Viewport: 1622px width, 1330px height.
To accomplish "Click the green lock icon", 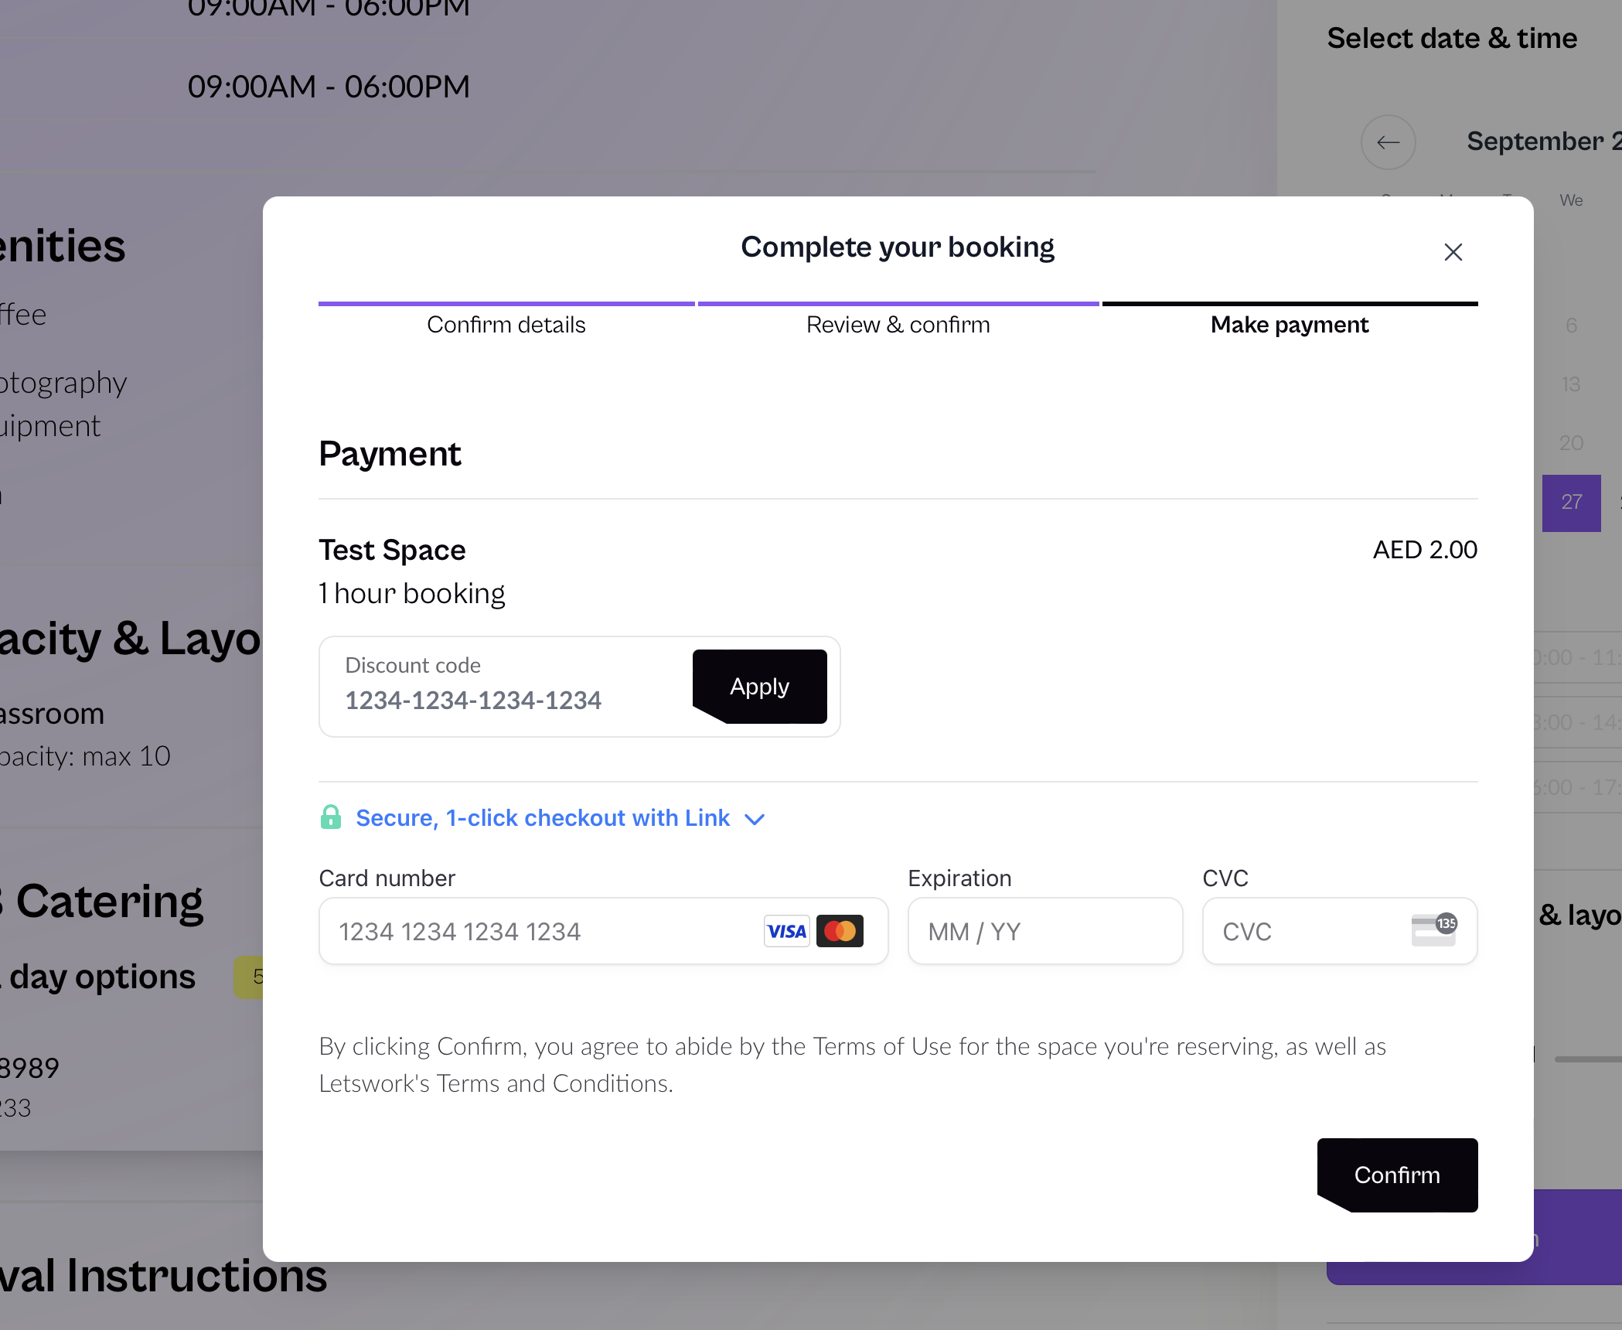I will point(331,817).
